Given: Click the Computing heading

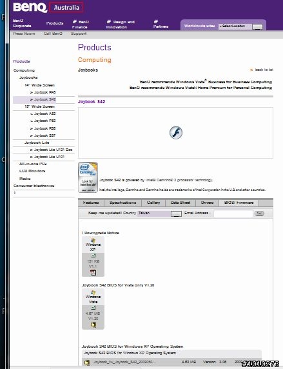Looking at the screenshot, I should (95, 60).
